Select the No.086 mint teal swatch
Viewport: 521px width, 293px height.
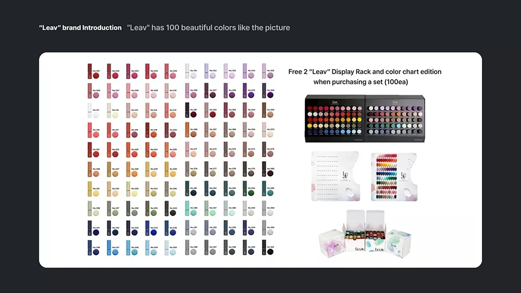(x=193, y=213)
